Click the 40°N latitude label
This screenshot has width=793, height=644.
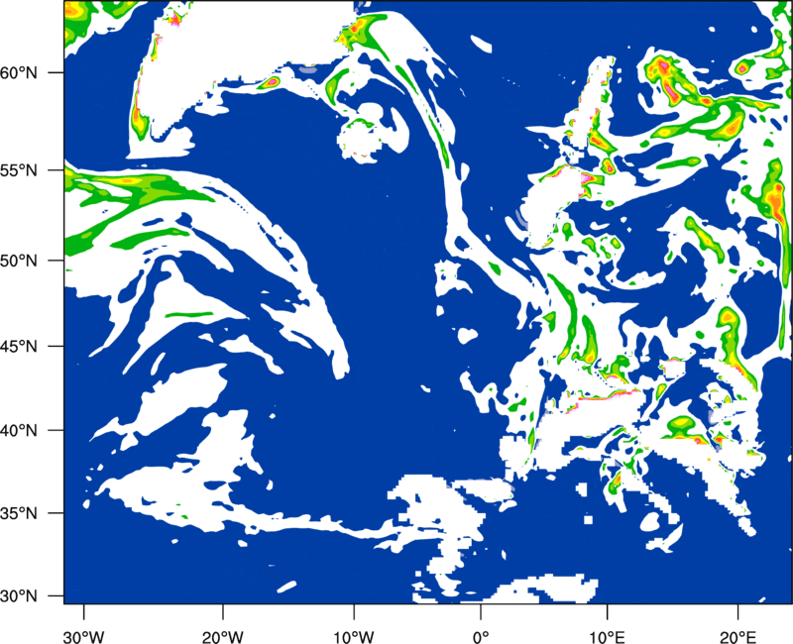point(19,431)
